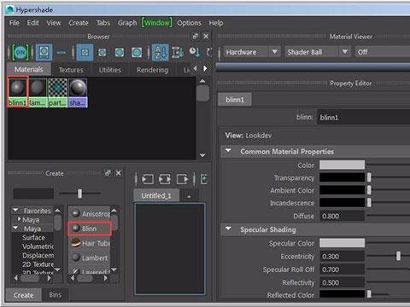This screenshot has height=307, width=410.
Task: Add new graph tab with plus
Action: [189, 196]
